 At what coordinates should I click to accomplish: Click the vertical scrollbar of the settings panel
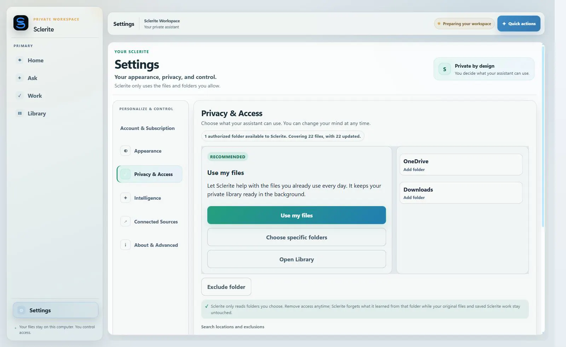[x=543, y=136]
